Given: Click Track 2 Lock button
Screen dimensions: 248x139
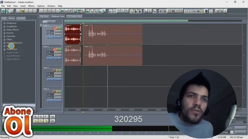Looking at the screenshot, I should (50, 58).
